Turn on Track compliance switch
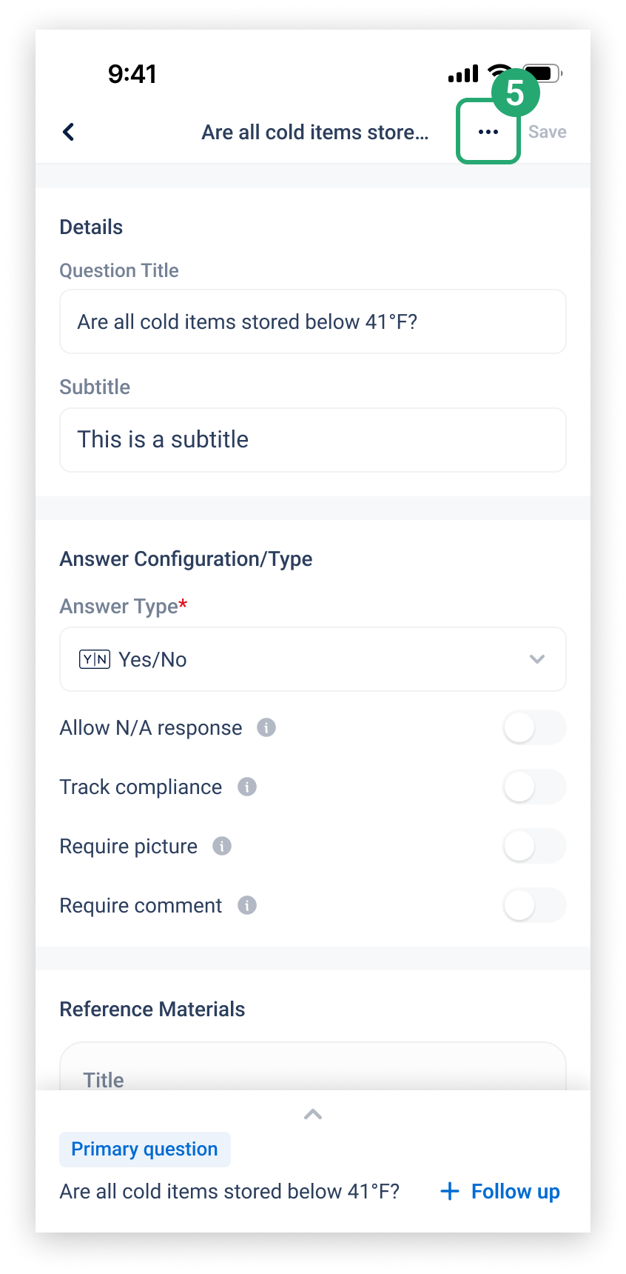This screenshot has height=1274, width=626. coord(535,787)
